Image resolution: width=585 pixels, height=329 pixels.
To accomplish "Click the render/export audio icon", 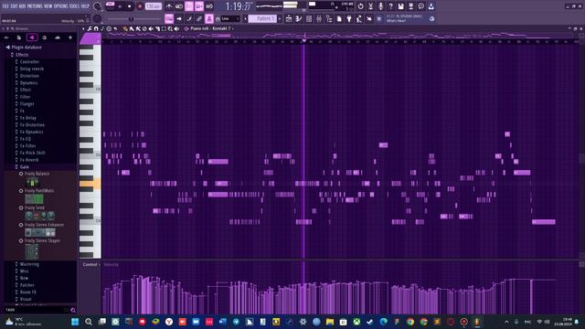I will coord(410,6).
